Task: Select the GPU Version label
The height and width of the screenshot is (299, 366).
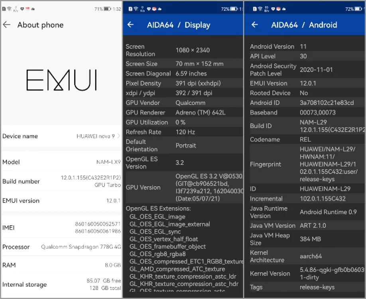Action: click(143, 187)
